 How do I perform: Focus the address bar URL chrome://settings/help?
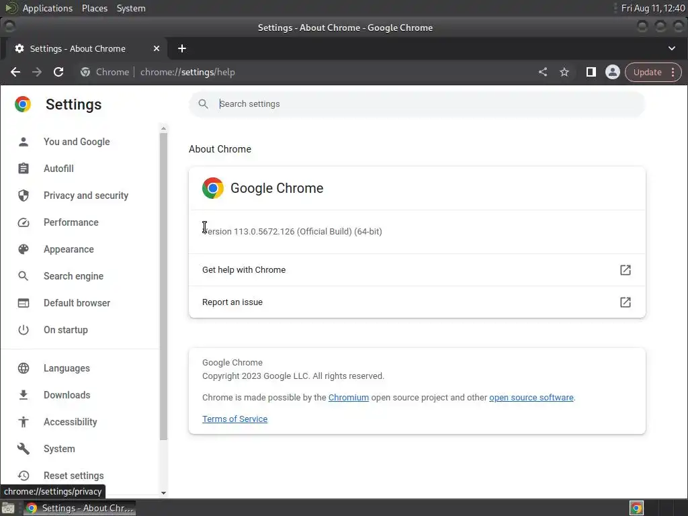[188, 72]
